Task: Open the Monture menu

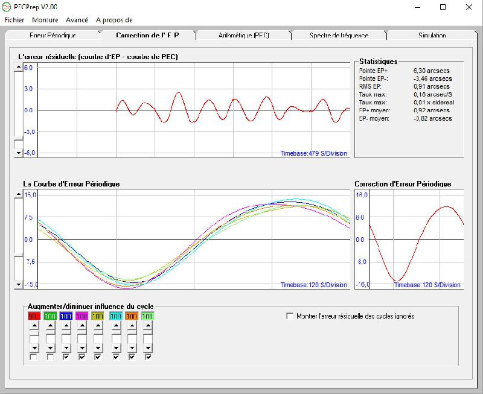Action: coord(45,20)
